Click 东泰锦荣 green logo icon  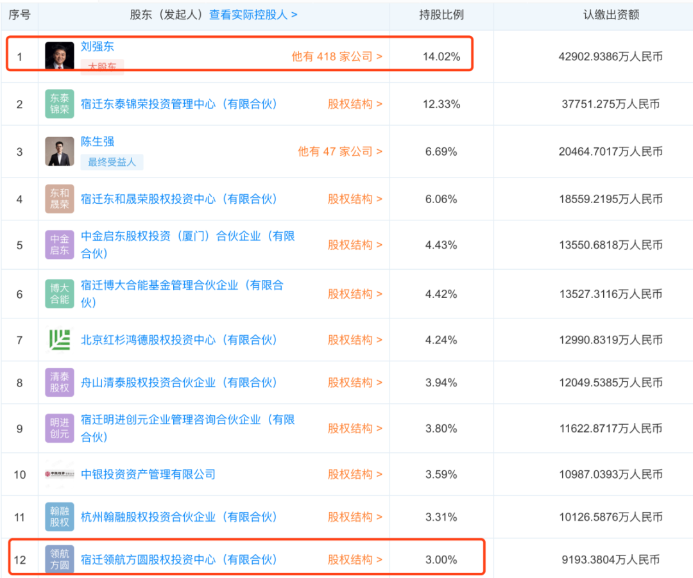60,104
